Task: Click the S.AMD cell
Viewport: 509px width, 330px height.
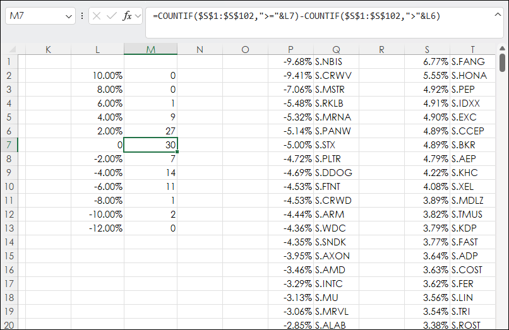Action: 337,269
